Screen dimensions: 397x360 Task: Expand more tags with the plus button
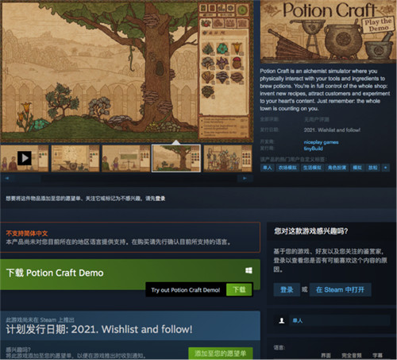click(x=385, y=168)
